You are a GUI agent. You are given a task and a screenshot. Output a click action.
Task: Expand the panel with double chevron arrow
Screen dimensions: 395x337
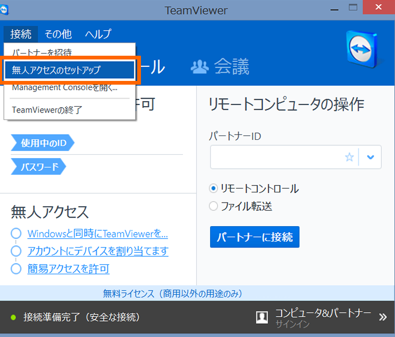pos(383,317)
